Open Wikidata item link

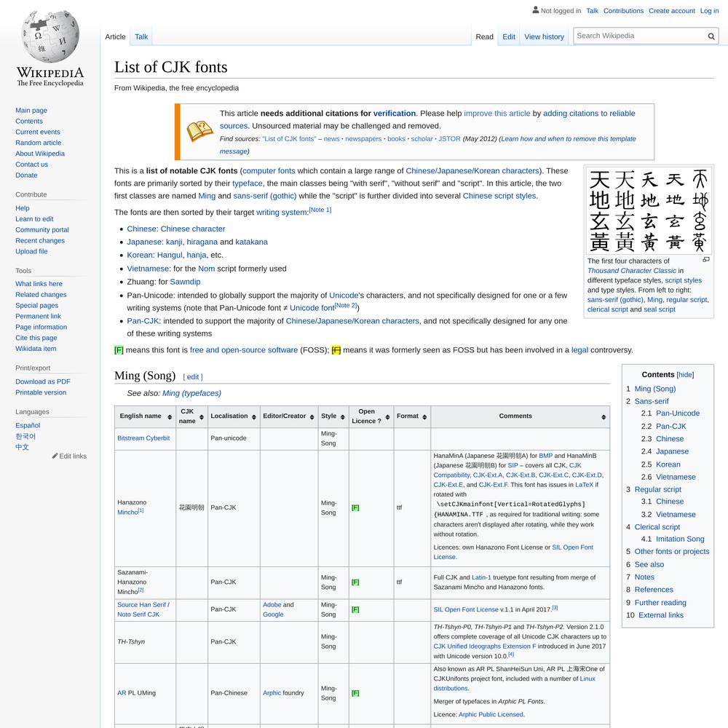(x=36, y=348)
